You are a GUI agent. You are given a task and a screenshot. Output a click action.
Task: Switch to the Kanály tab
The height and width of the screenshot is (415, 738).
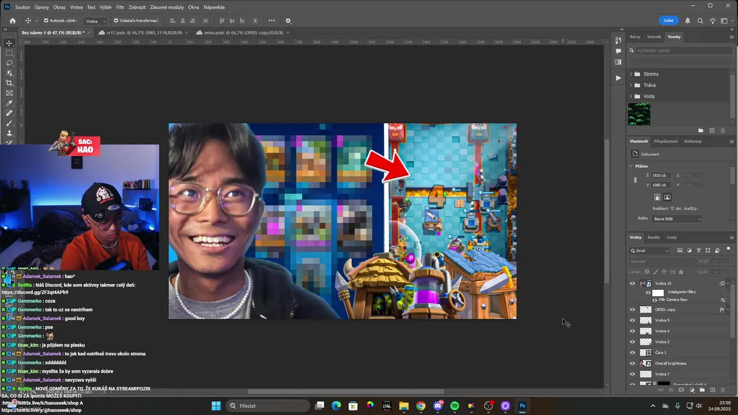[x=653, y=237]
